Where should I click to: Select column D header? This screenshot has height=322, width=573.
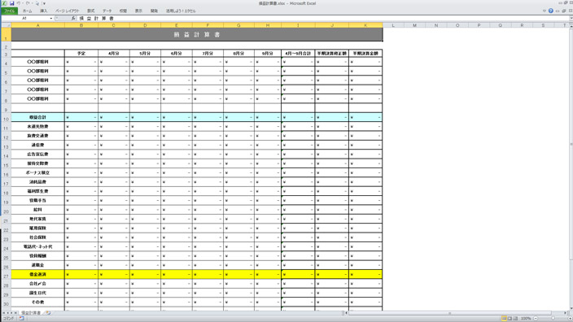(145, 25)
